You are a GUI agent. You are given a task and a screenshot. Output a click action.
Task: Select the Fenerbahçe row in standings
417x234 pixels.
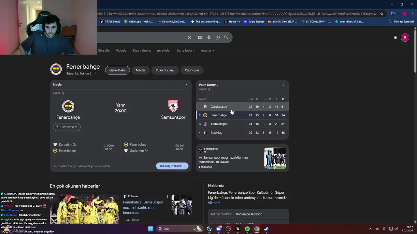(x=242, y=115)
